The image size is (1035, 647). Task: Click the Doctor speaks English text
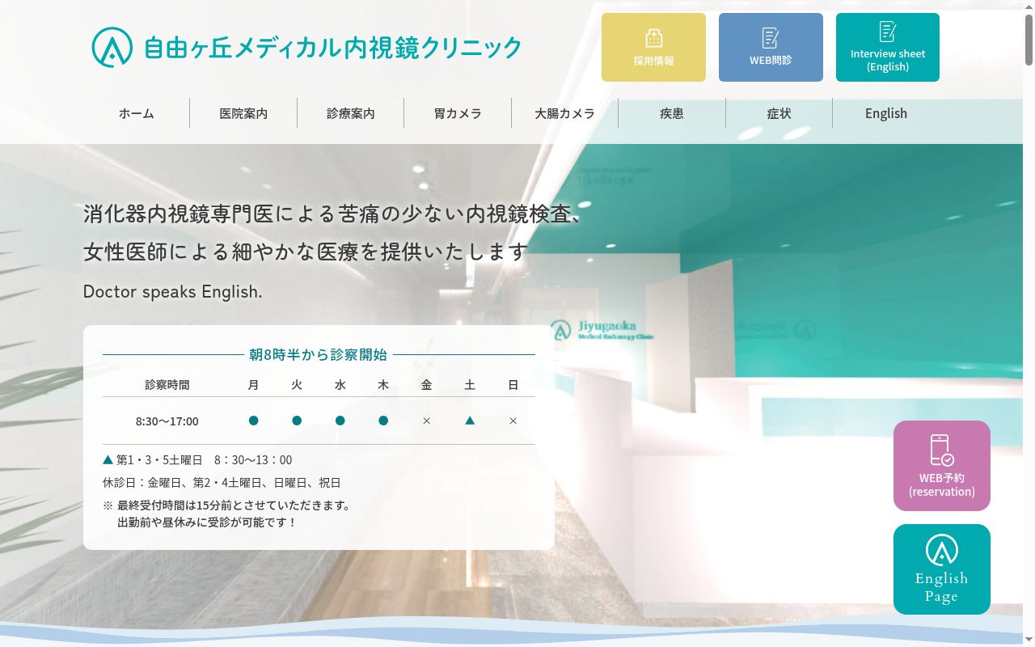point(173,292)
